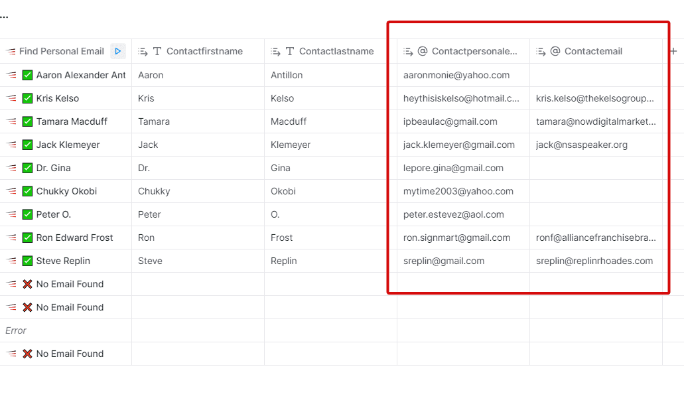Select cell ron.signmart@gmail.com

tap(463, 238)
